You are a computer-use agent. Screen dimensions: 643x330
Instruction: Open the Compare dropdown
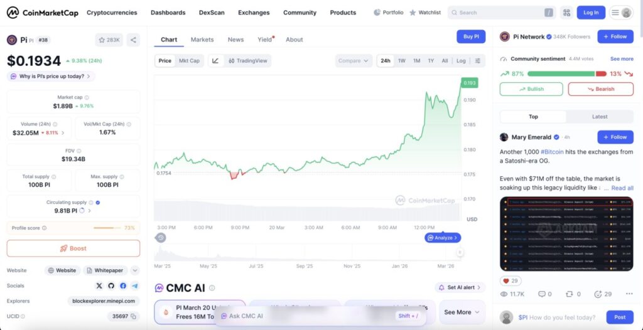pyautogui.click(x=354, y=61)
